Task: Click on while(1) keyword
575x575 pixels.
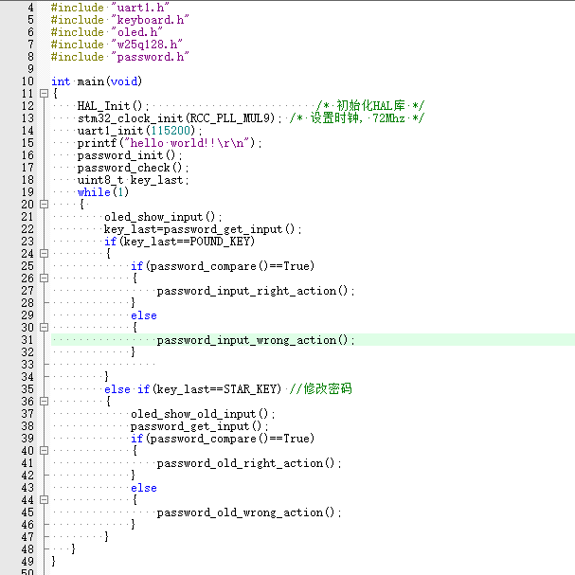Action: [103, 192]
